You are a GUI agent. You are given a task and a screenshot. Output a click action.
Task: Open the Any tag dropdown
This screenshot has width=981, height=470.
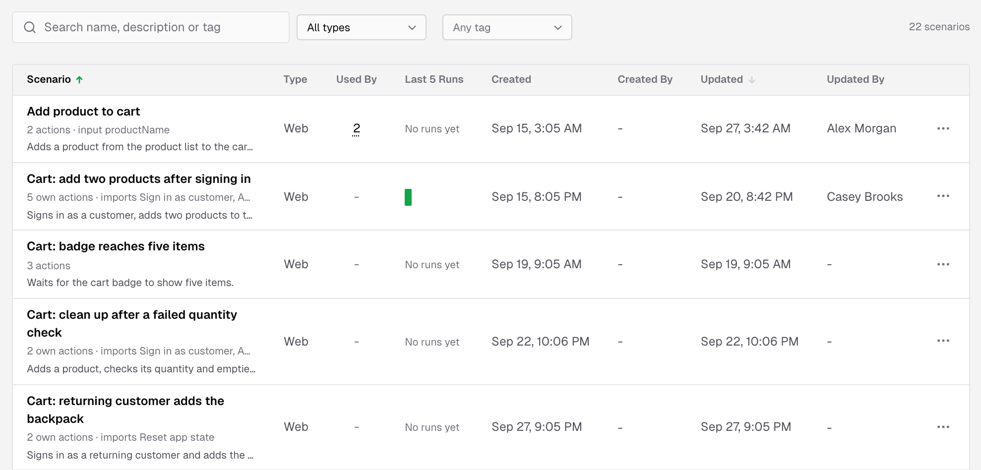[x=507, y=27]
